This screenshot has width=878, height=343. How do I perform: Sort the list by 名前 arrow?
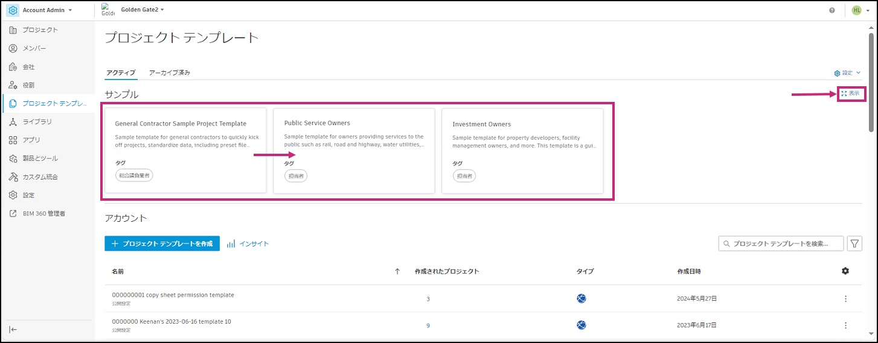pyautogui.click(x=397, y=271)
